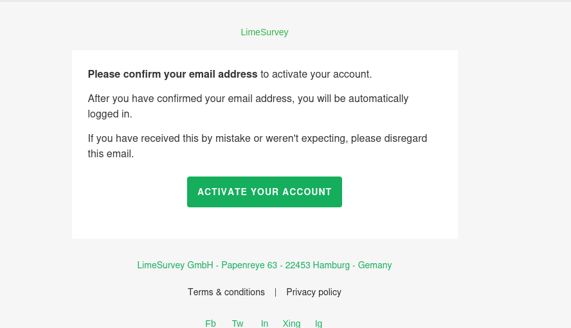Go to the Xing social link

point(291,324)
